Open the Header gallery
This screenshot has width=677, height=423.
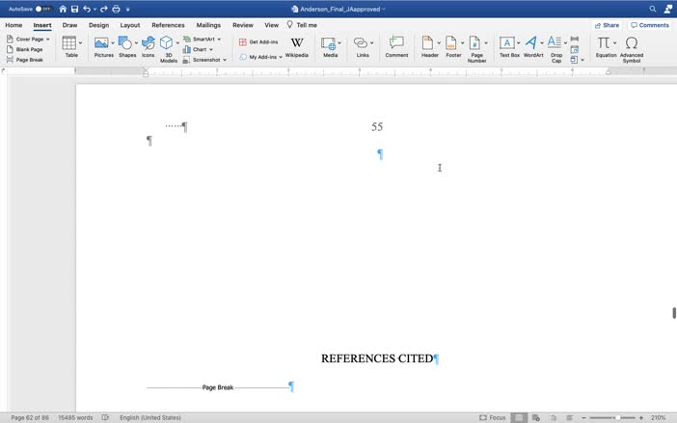[x=430, y=47]
